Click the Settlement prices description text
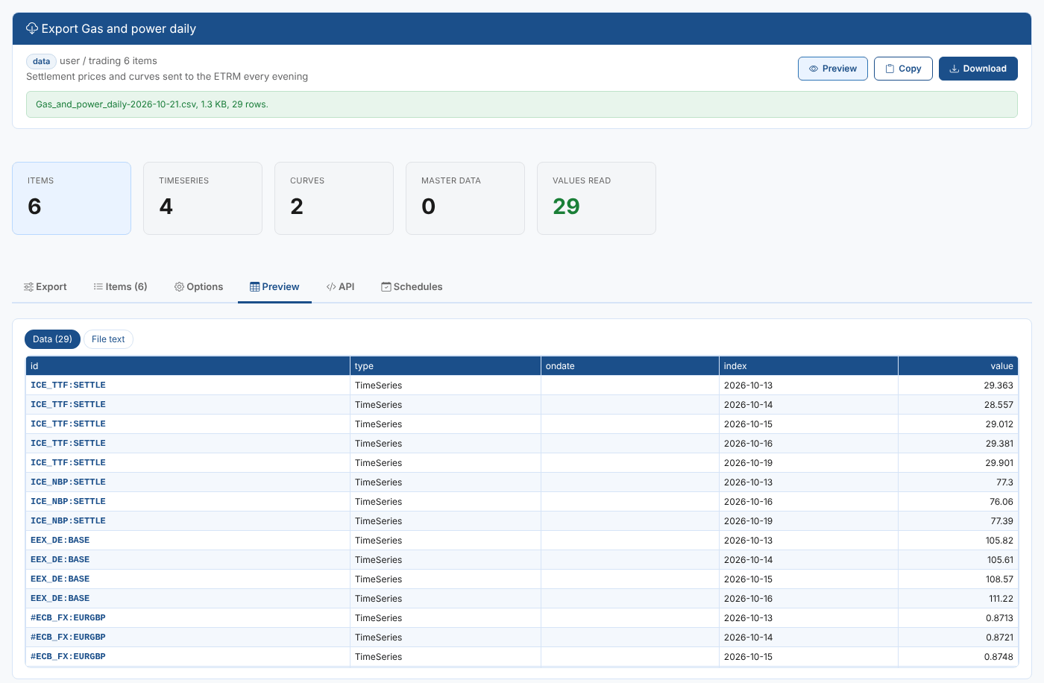This screenshot has width=1044, height=683. pyautogui.click(x=167, y=77)
